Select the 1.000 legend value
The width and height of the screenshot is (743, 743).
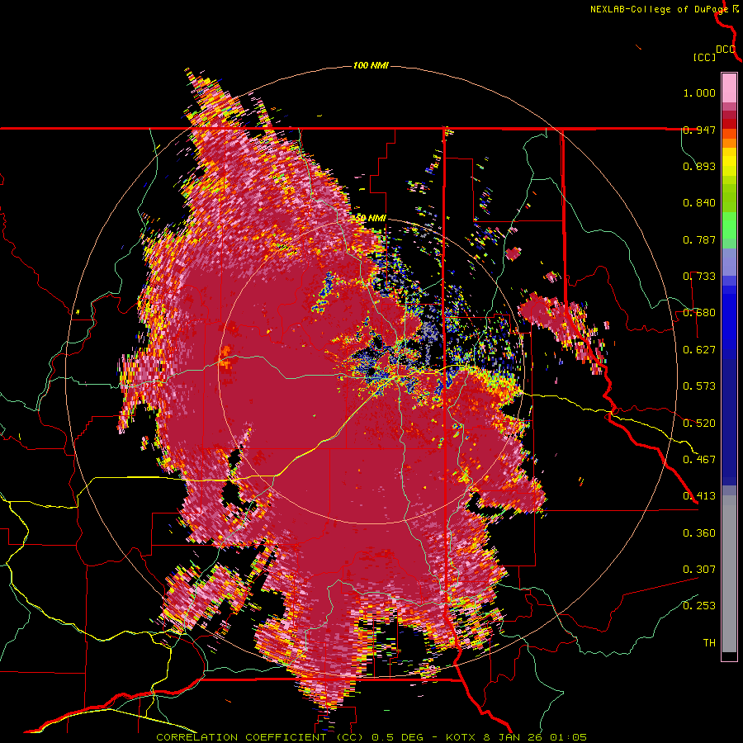point(699,92)
